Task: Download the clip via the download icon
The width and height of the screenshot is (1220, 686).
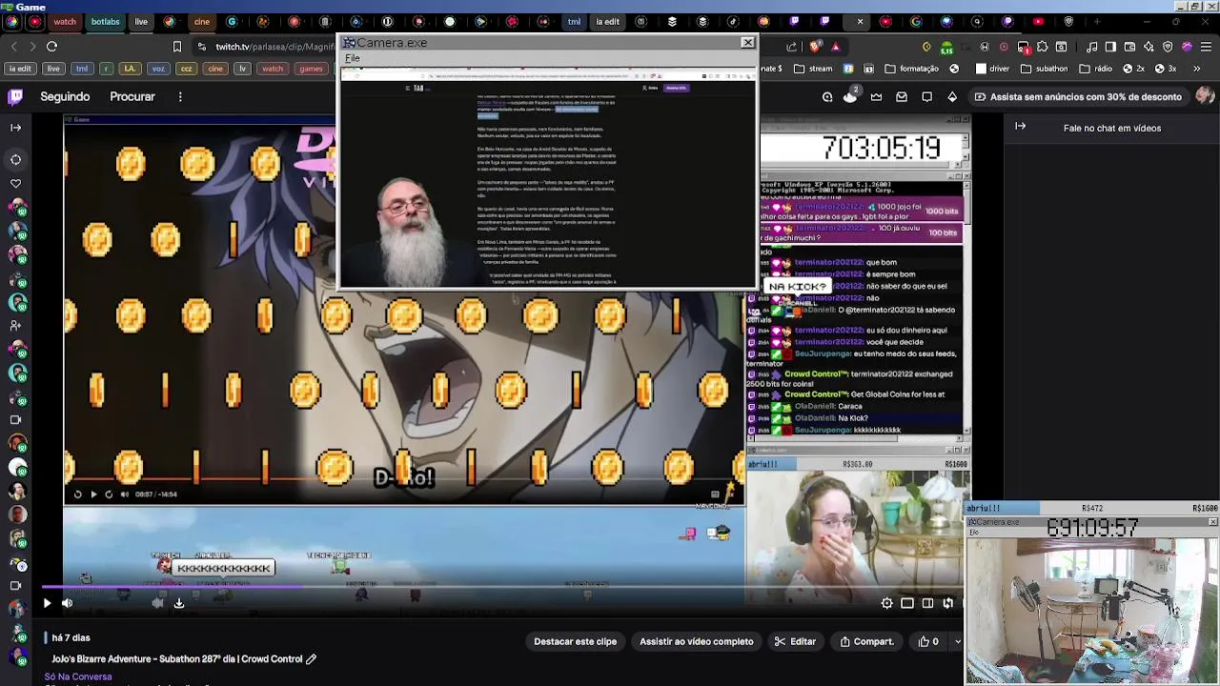Action: 178,603
